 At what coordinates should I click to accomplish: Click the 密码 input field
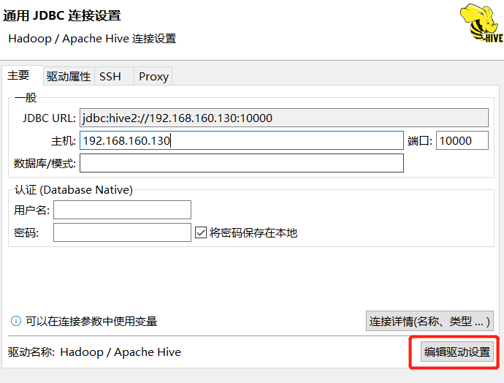122,232
